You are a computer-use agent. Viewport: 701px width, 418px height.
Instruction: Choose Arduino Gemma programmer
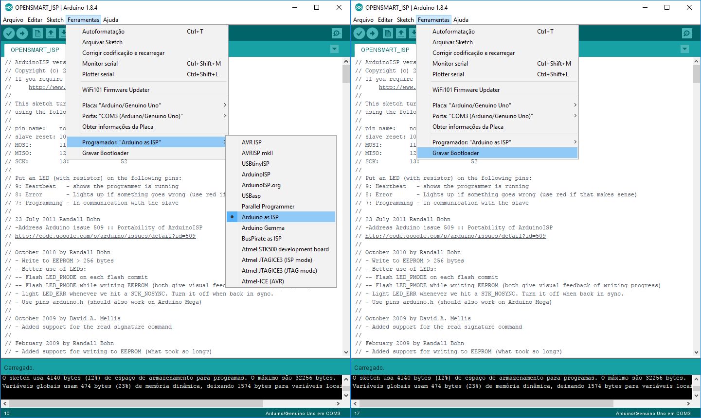pos(281,227)
